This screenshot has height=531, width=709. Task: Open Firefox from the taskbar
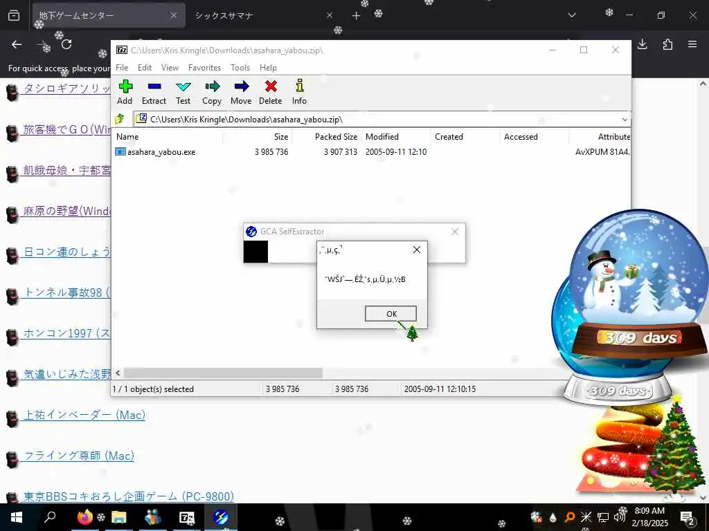(85, 517)
